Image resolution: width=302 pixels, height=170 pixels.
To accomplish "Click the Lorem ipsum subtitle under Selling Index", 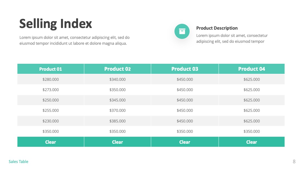I will pyautogui.click(x=74, y=41).
